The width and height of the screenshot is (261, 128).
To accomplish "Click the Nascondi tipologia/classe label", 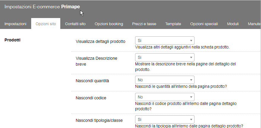I will point(99,120).
